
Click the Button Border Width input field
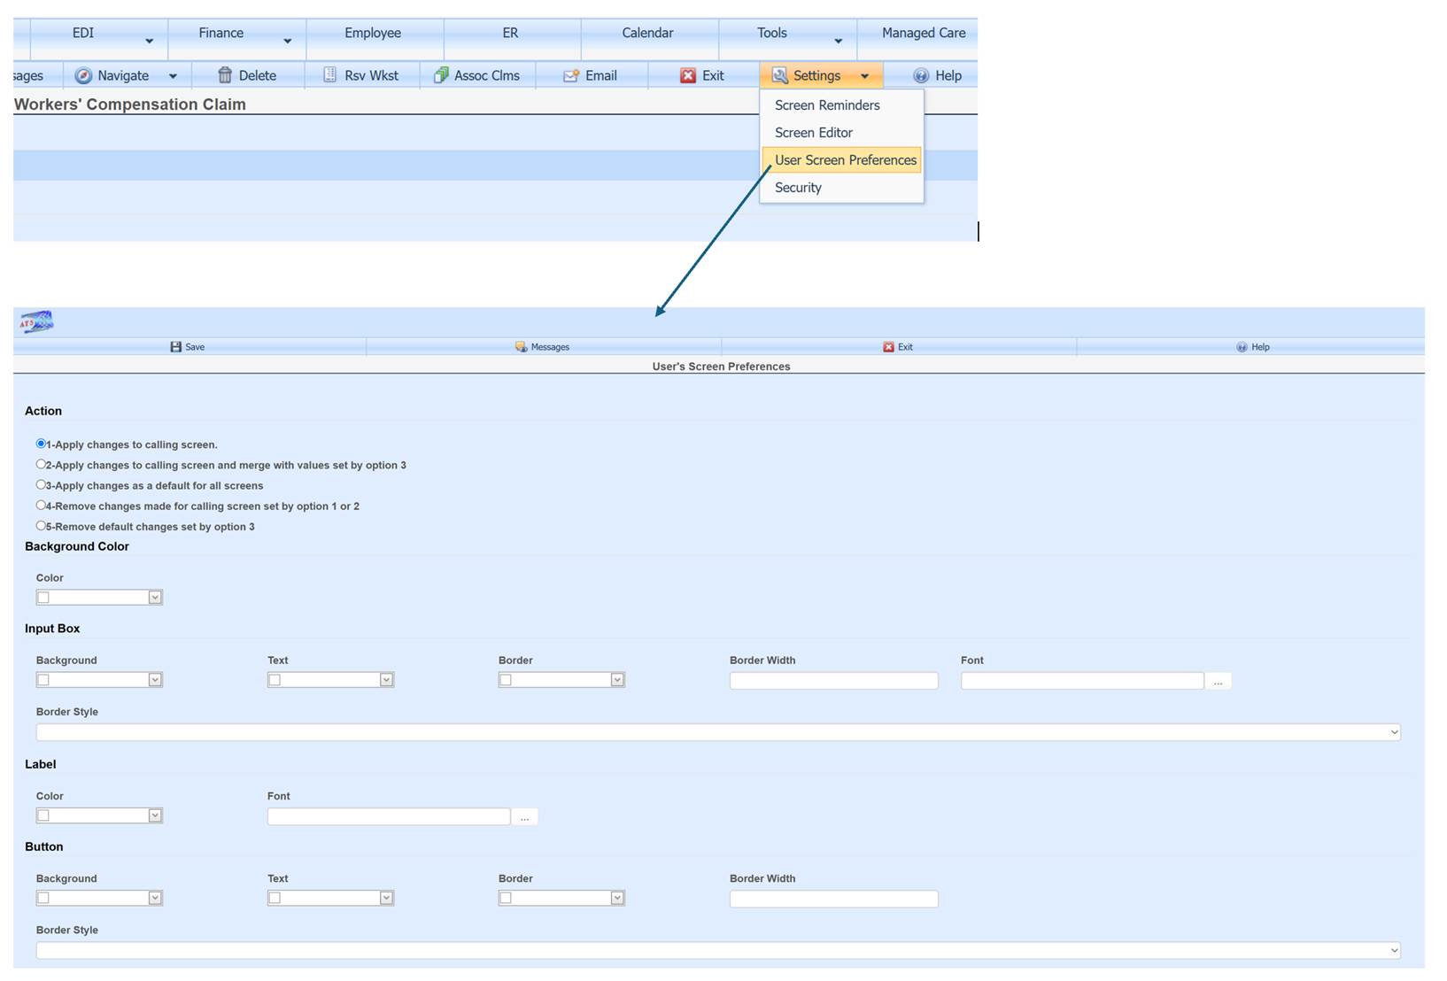833,899
